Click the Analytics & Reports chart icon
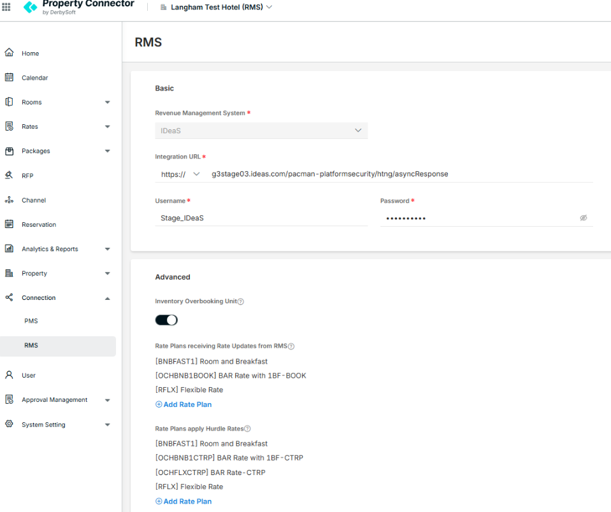Screen dimensions: 611x512 point(9,248)
